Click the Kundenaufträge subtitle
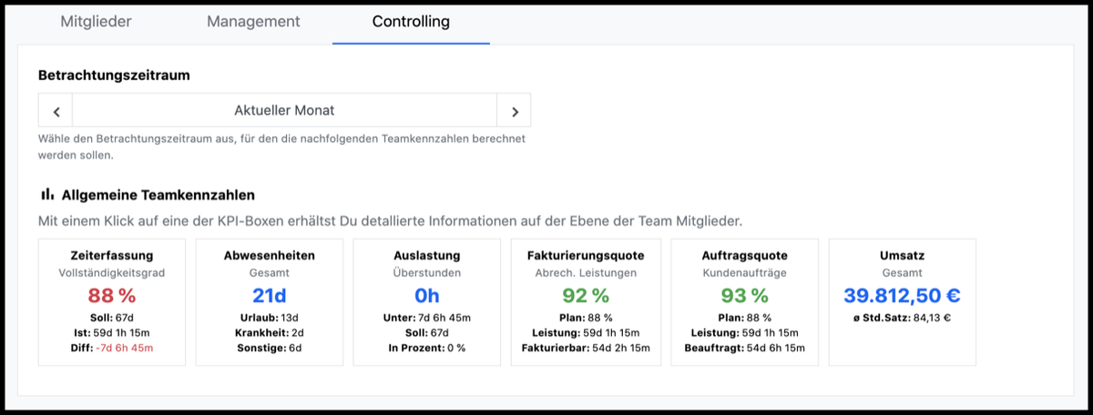Viewport: 1093px width, 415px height. coord(744,272)
